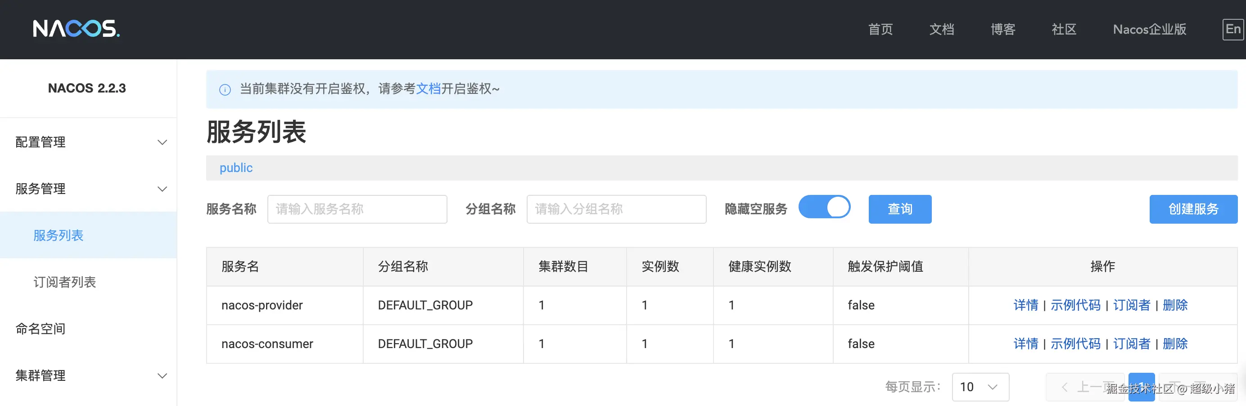1246x406 pixels.
Task: Click the info icon in the alert banner
Action: click(x=225, y=90)
